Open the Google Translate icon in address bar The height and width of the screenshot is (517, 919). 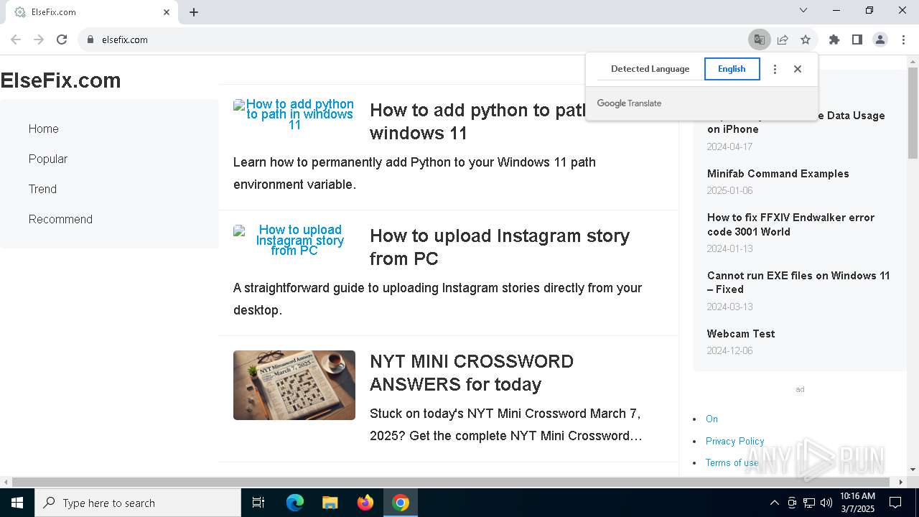point(759,39)
